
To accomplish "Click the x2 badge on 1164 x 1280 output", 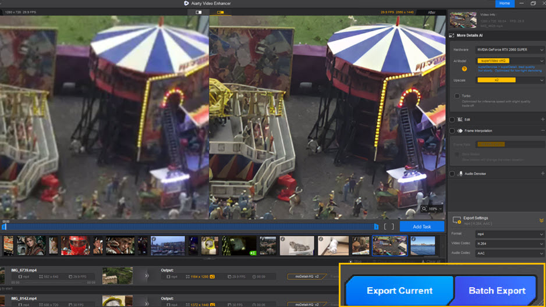I will click(x=212, y=277).
